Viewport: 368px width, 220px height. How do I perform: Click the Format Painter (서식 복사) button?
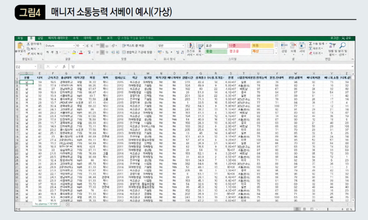pos(34,54)
